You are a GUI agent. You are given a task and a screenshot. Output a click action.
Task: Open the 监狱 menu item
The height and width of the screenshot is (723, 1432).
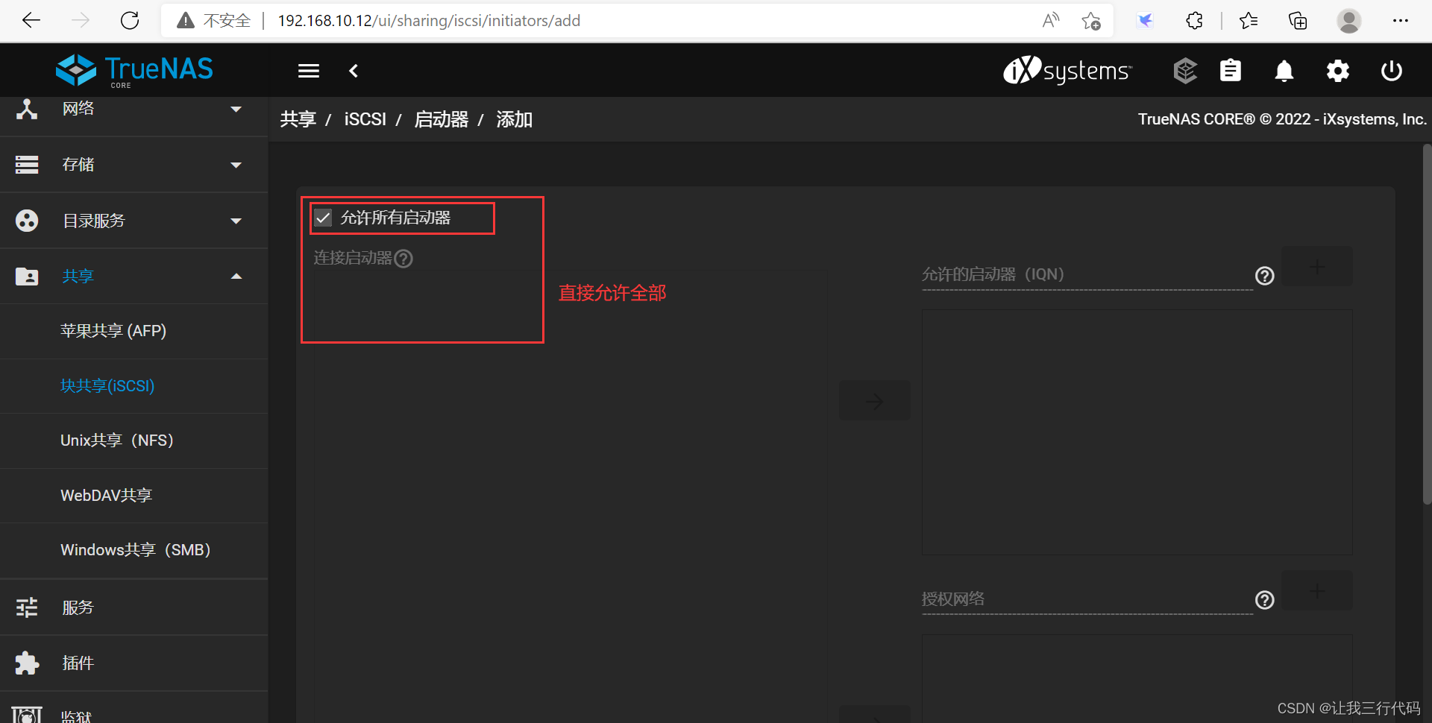(134, 708)
